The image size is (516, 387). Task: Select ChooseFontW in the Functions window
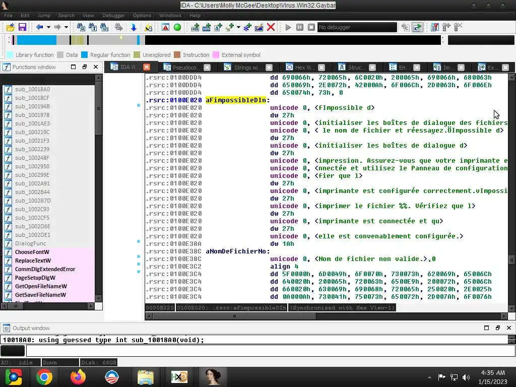(32, 252)
